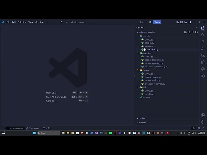Collapse all folders in Explorer

(196, 32)
